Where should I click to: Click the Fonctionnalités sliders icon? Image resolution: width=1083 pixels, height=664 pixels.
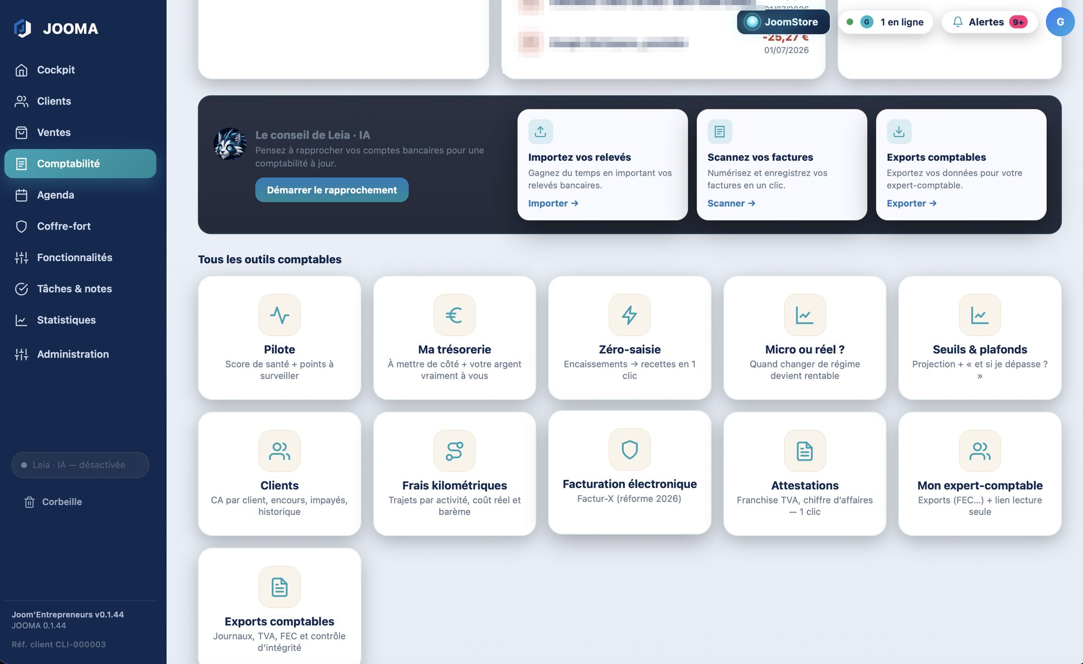(22, 258)
